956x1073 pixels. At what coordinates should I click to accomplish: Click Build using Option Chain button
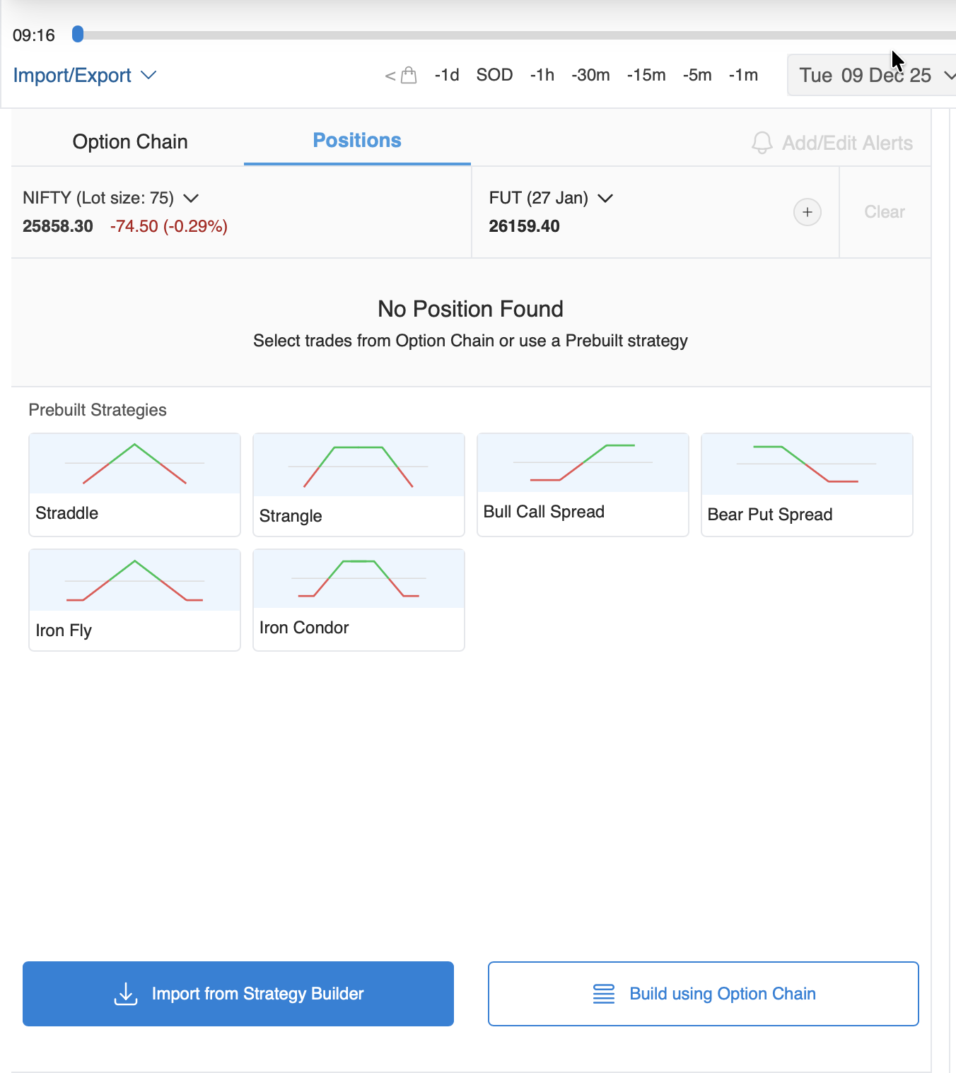pyautogui.click(x=703, y=994)
